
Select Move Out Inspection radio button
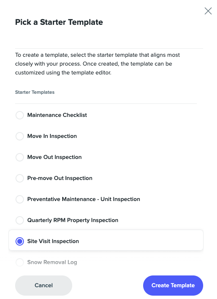(x=20, y=157)
